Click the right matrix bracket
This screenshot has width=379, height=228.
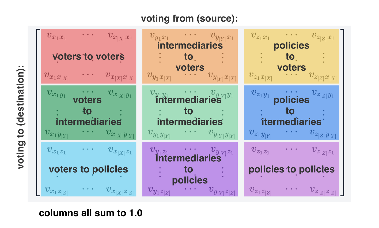pos(342,113)
